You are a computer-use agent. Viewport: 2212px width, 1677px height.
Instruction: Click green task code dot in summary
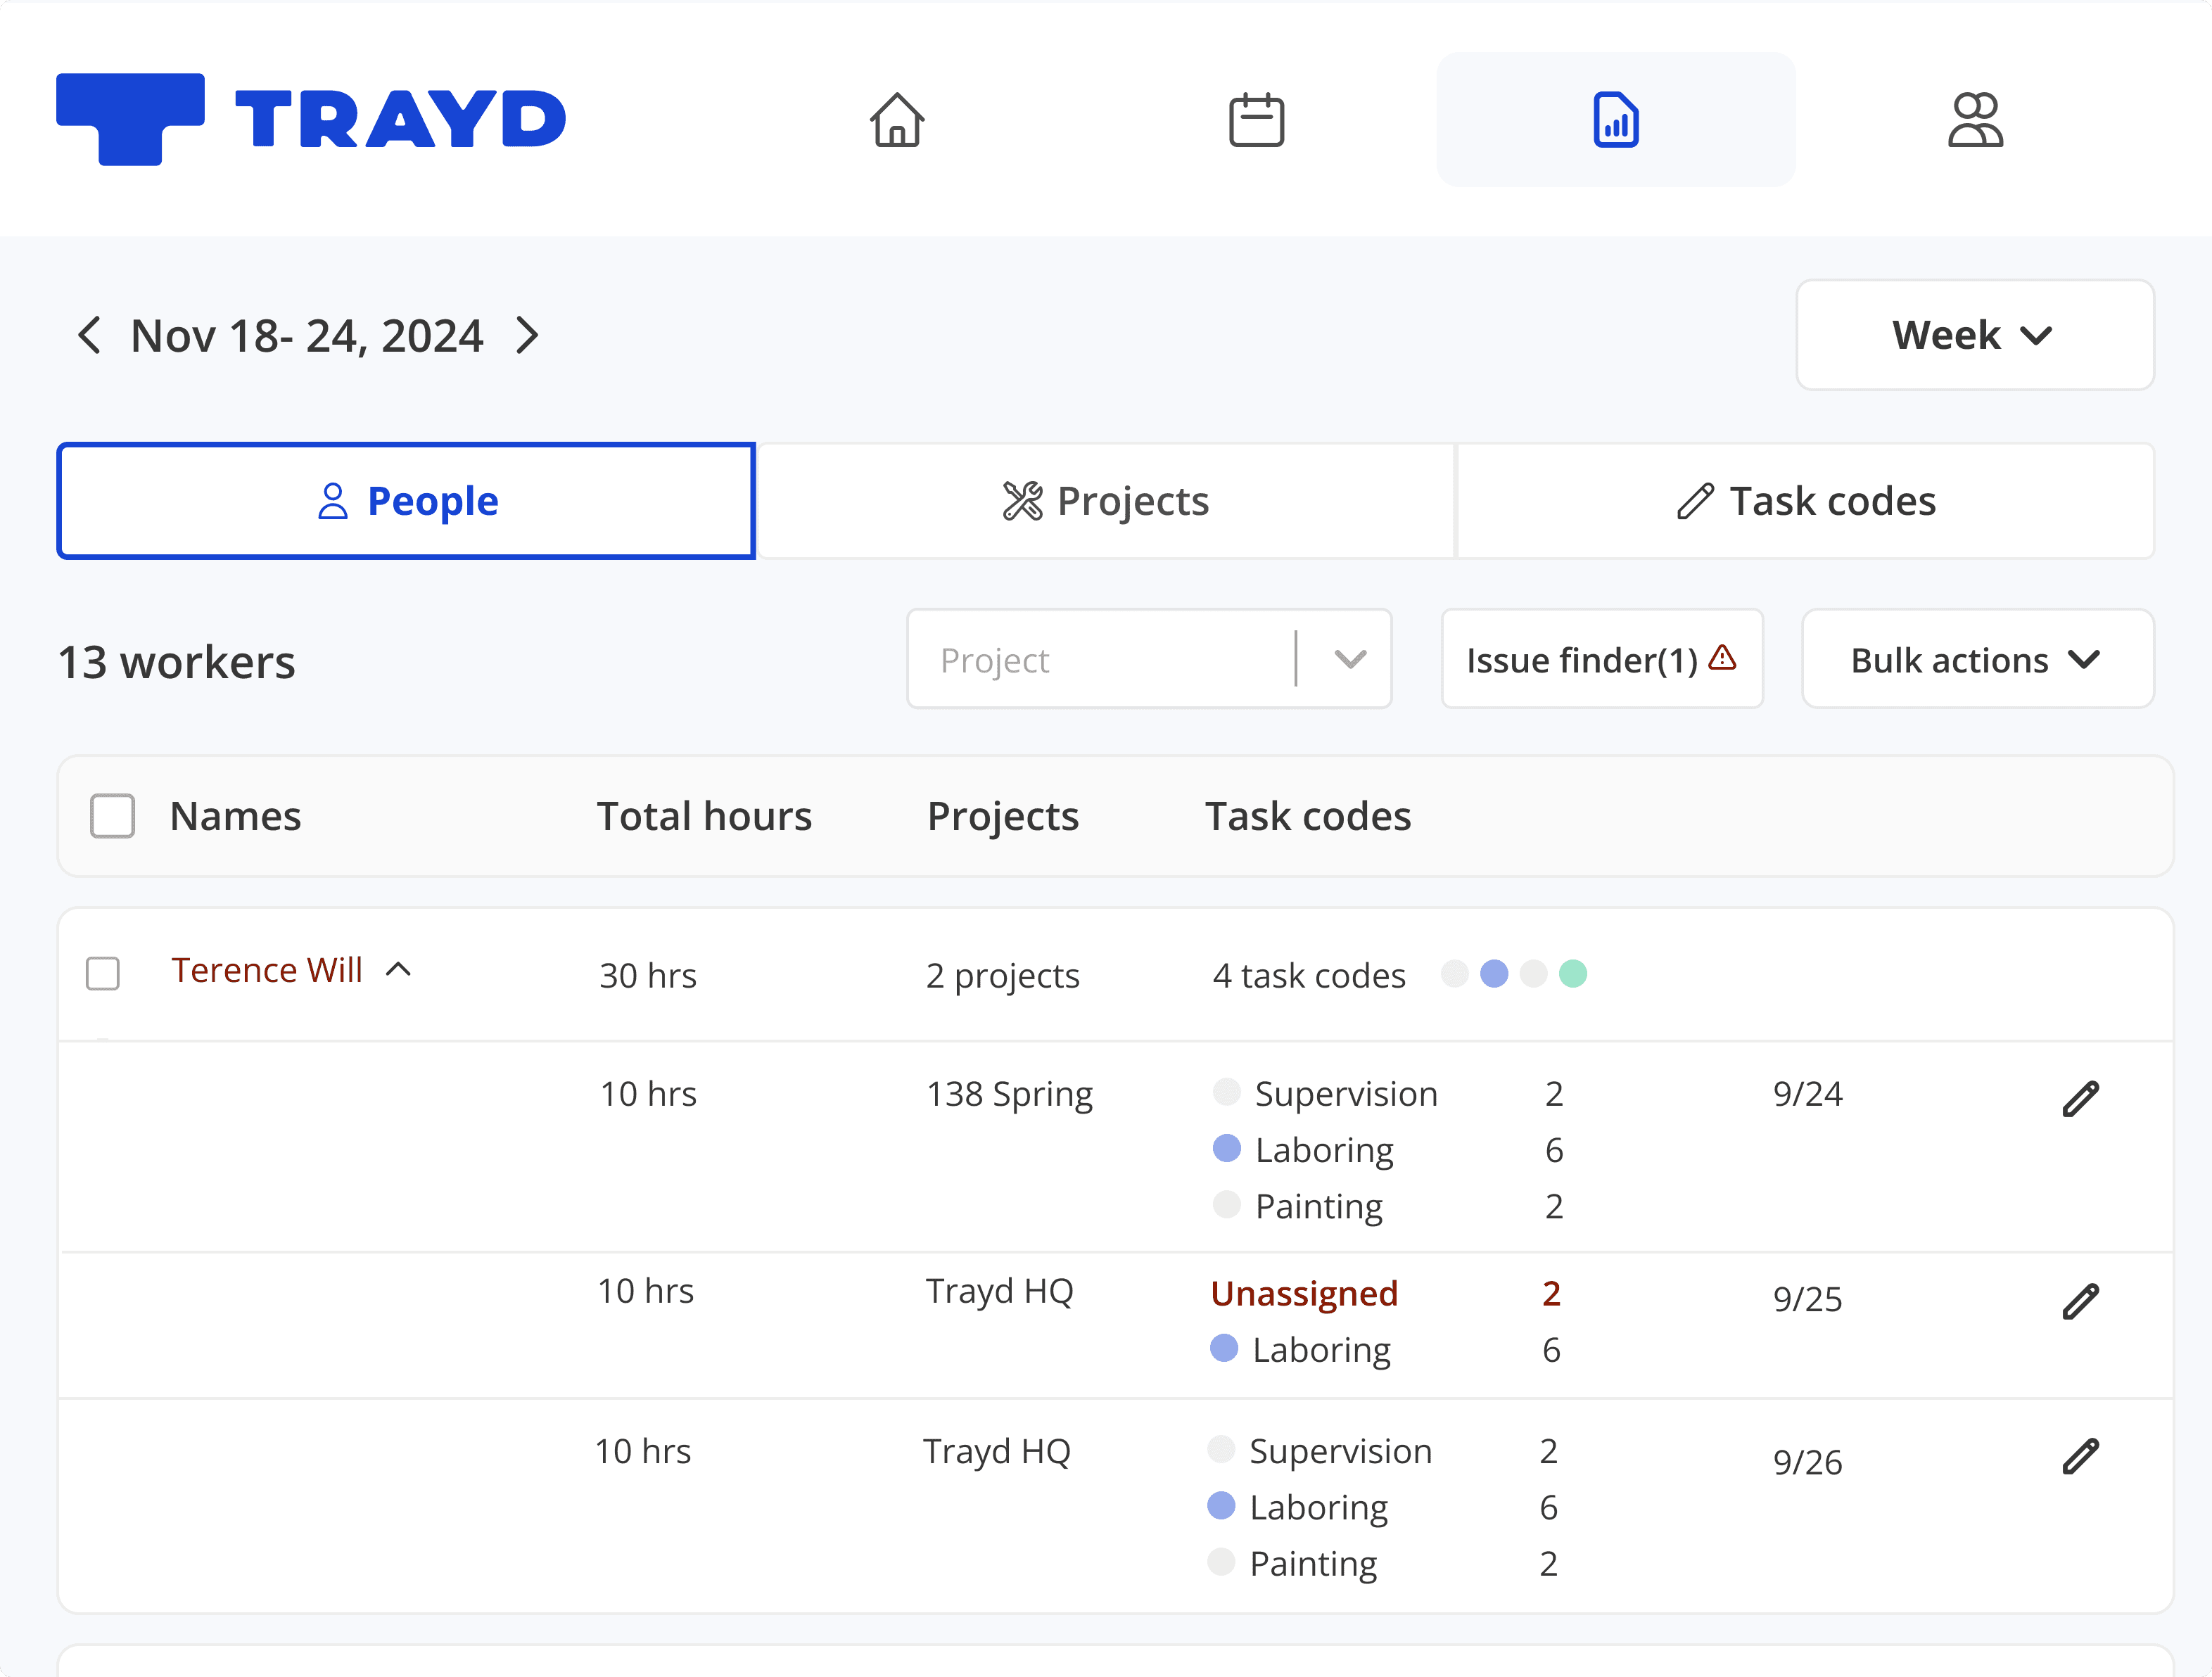pyautogui.click(x=1572, y=973)
